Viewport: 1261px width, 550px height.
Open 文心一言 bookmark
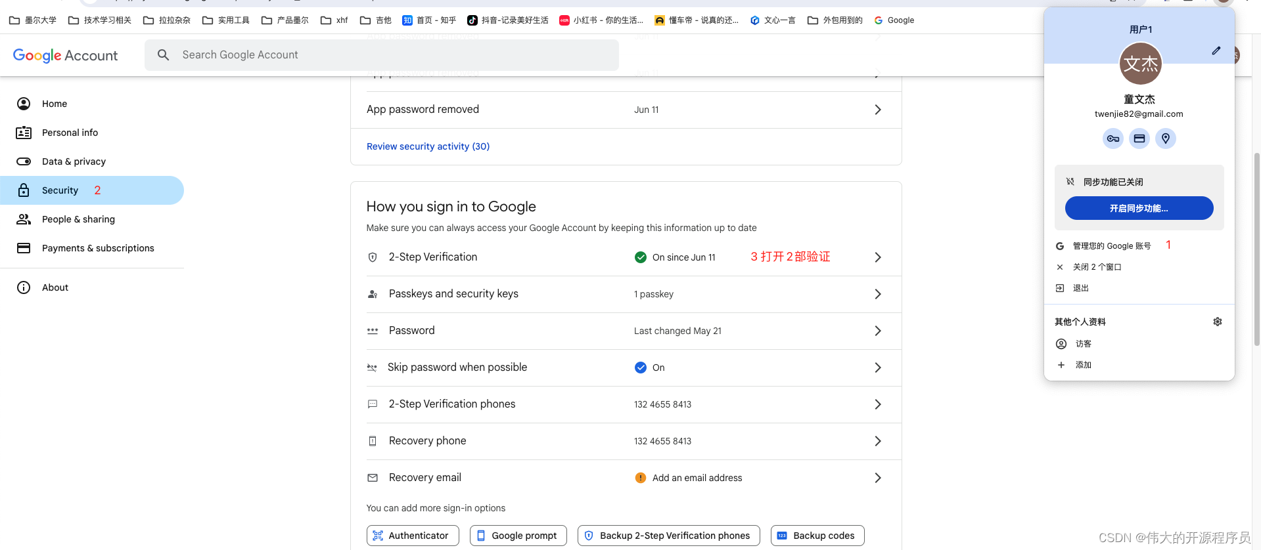tap(773, 20)
